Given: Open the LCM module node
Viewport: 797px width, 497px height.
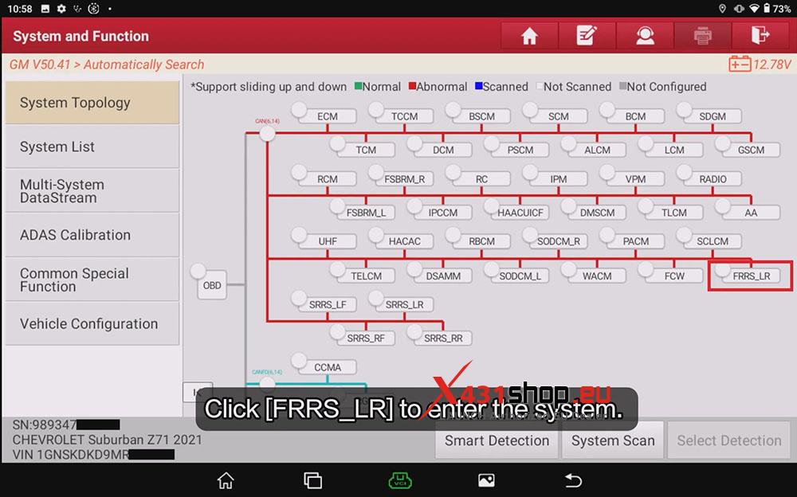Looking at the screenshot, I should point(674,150).
